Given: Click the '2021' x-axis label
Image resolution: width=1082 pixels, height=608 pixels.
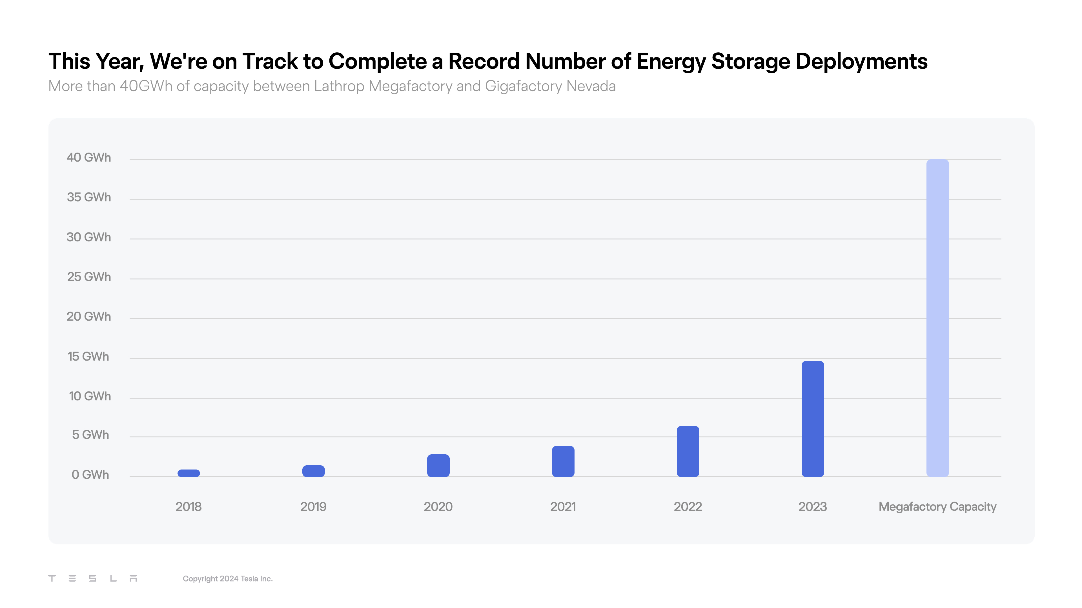Looking at the screenshot, I should [x=563, y=506].
